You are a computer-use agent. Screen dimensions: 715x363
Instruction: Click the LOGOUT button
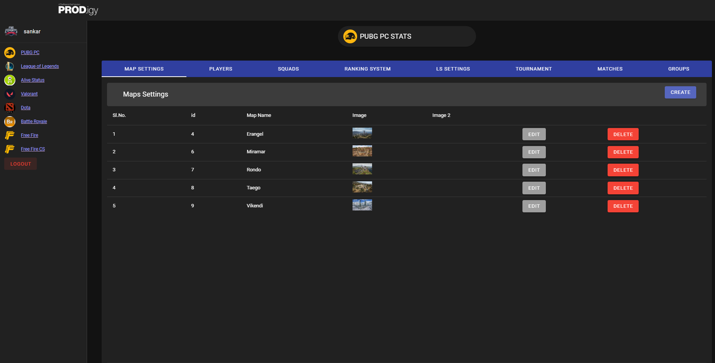[x=20, y=164]
